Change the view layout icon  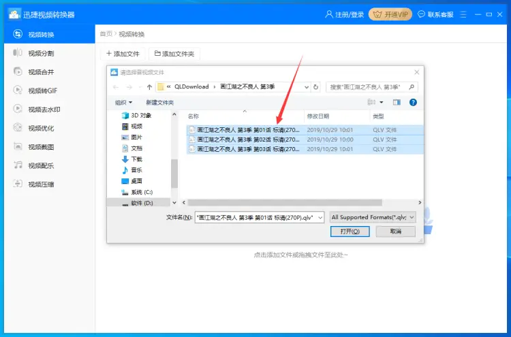coord(371,102)
